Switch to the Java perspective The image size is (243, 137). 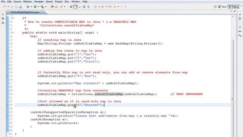222,7
